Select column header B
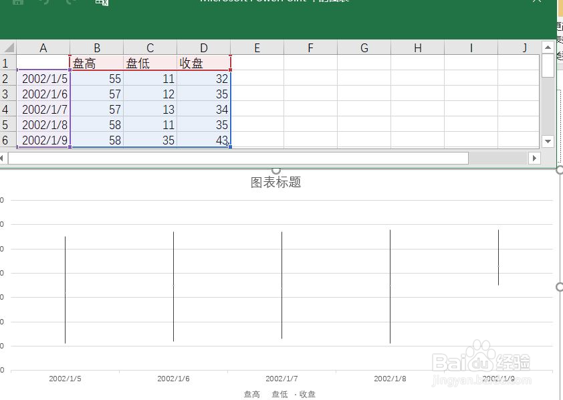The width and height of the screenshot is (563, 400). point(96,47)
